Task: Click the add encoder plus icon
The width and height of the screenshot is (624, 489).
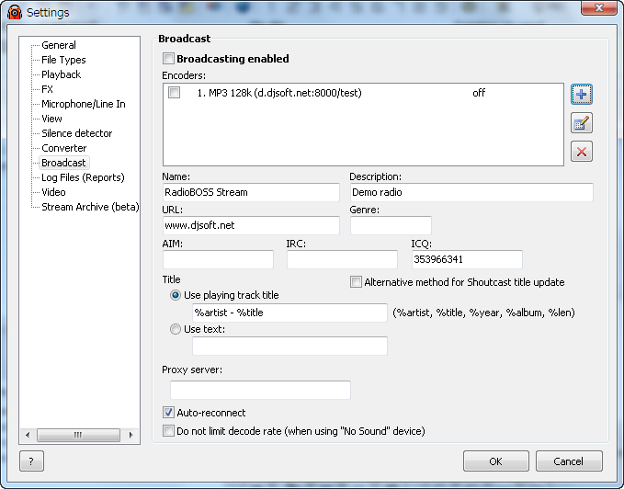Action: pyautogui.click(x=581, y=95)
